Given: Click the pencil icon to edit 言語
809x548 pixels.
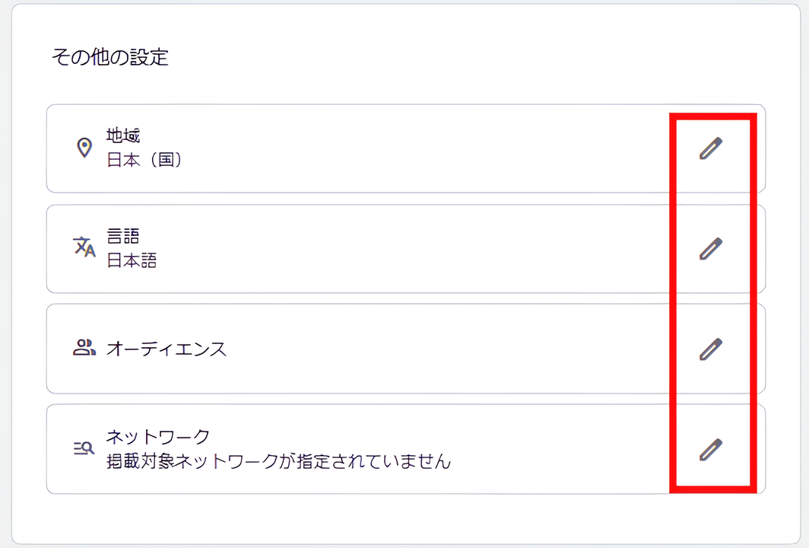Looking at the screenshot, I should (x=709, y=249).
